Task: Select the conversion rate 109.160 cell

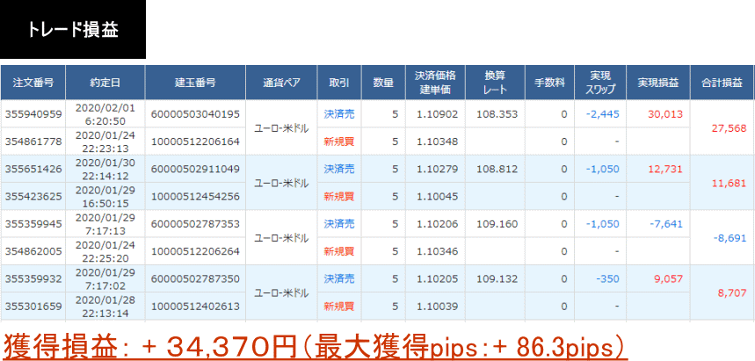Action: click(493, 224)
